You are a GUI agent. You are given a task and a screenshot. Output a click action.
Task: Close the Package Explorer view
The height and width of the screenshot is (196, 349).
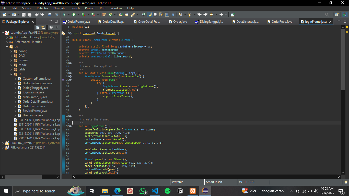33,22
